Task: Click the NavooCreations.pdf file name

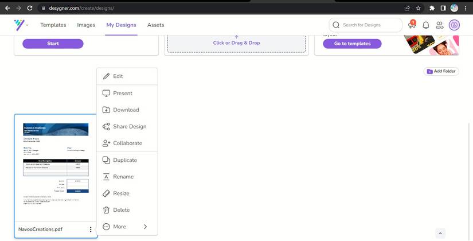Action: click(41, 229)
